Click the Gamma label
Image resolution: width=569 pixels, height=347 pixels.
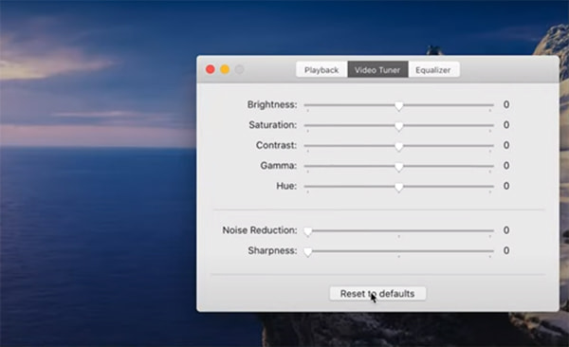tap(279, 166)
